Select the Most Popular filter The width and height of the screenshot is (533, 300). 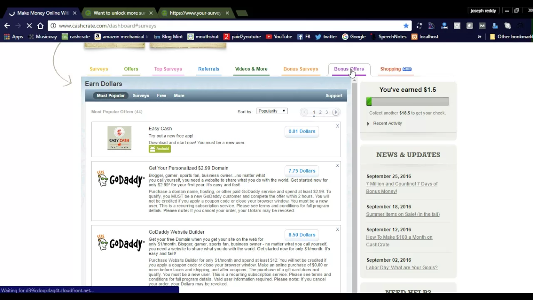111,96
